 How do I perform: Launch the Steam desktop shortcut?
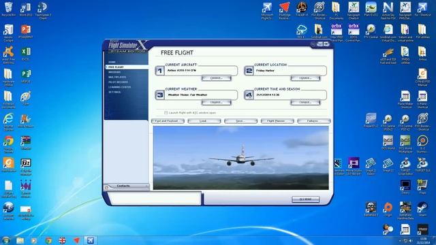tap(422, 207)
